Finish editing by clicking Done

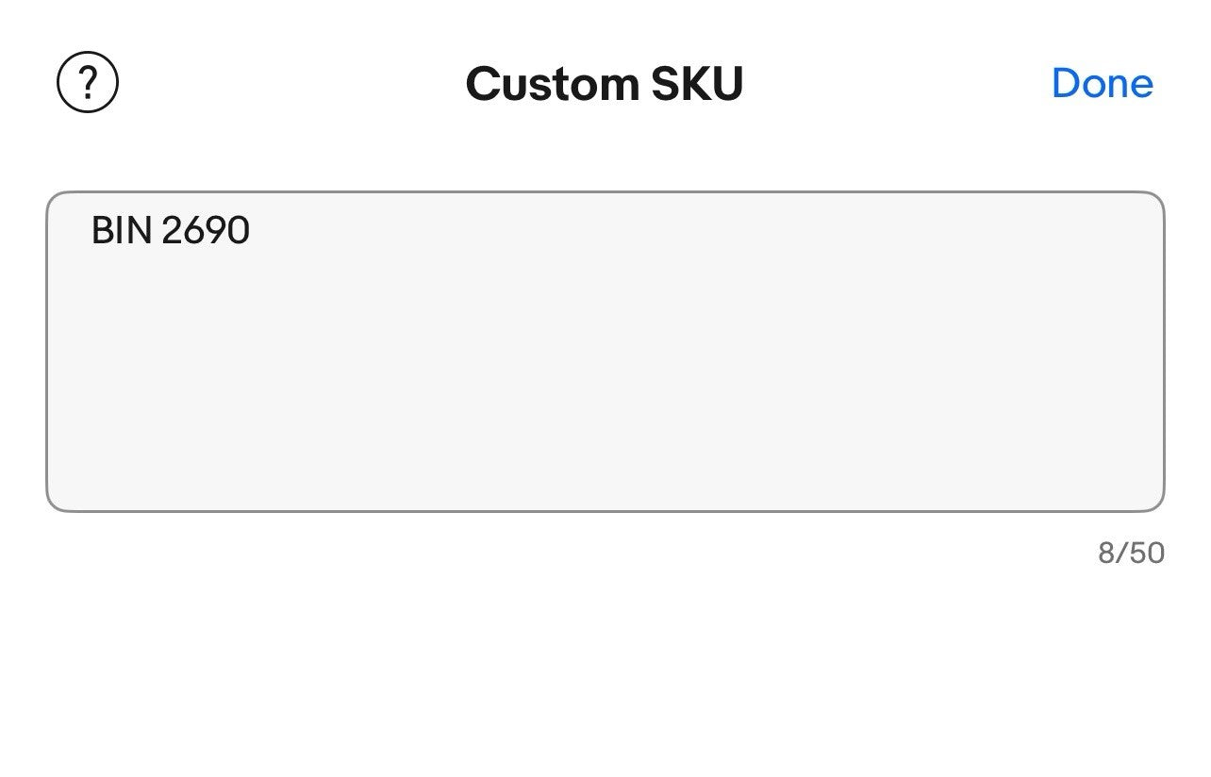1102,83
